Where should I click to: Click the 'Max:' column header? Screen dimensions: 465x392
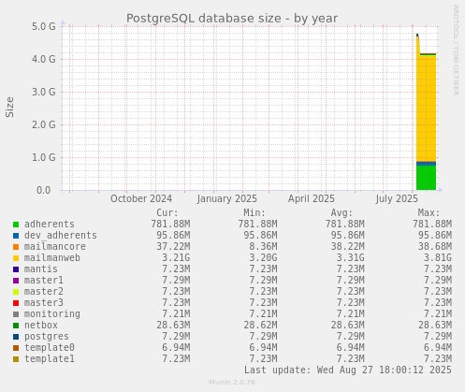429,213
